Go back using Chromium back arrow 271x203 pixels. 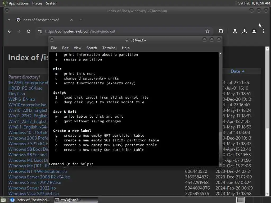10,31
